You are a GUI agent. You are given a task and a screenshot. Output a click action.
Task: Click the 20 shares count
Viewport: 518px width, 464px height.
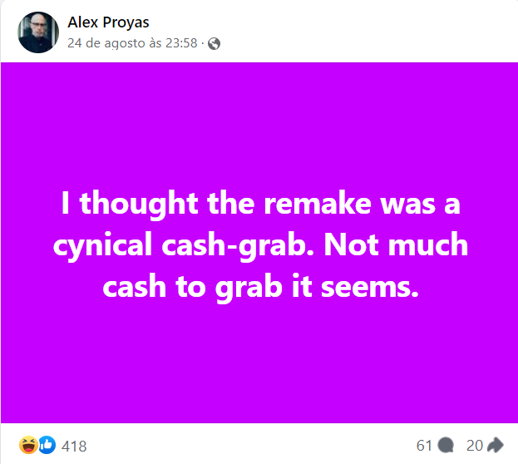[x=475, y=445]
